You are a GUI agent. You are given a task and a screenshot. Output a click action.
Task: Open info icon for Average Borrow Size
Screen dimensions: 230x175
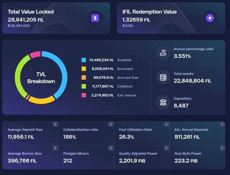tap(55, 148)
